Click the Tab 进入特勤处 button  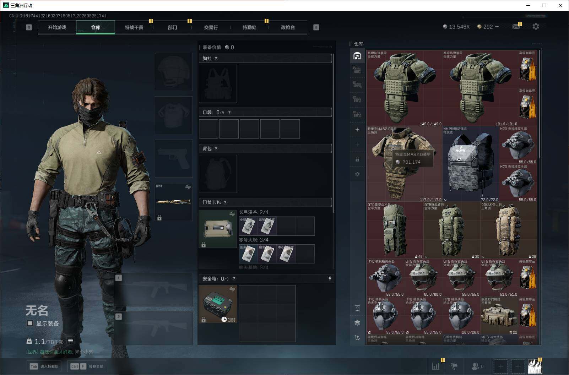point(44,366)
